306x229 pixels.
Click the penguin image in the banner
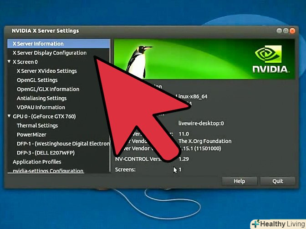tap(138, 61)
